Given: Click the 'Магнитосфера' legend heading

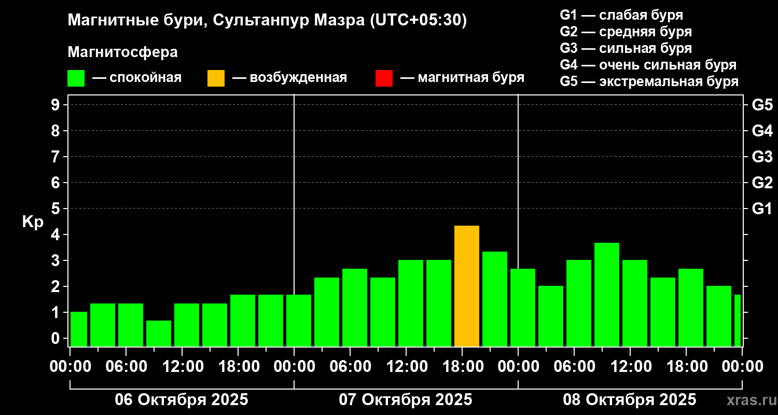Looking at the screenshot, I should pyautogui.click(x=122, y=52).
